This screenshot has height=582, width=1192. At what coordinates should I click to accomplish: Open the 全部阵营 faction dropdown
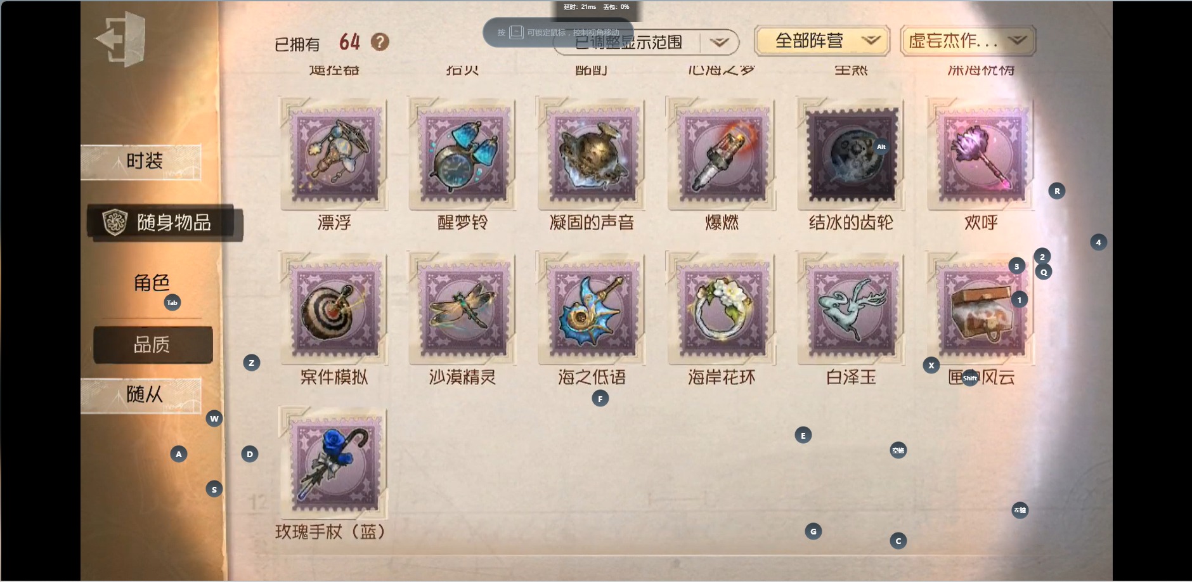point(822,41)
